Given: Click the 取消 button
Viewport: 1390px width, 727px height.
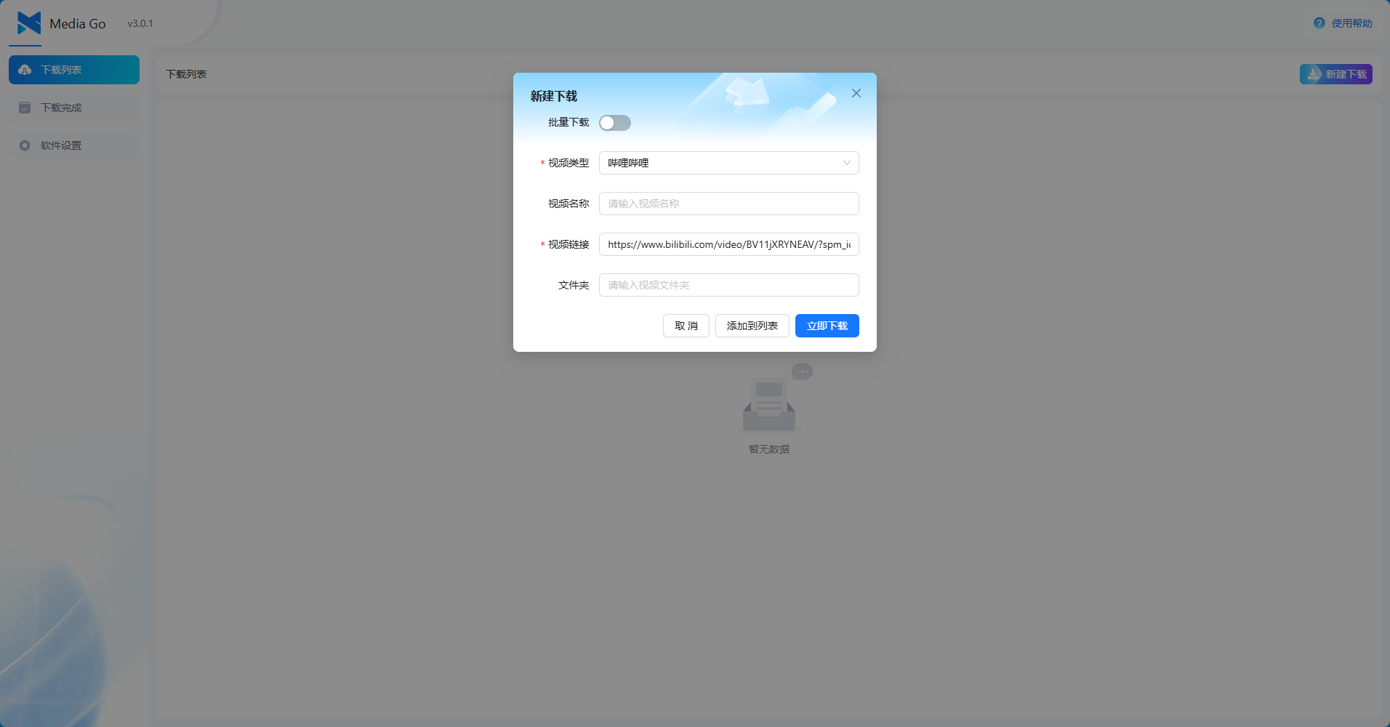Looking at the screenshot, I should click(686, 326).
